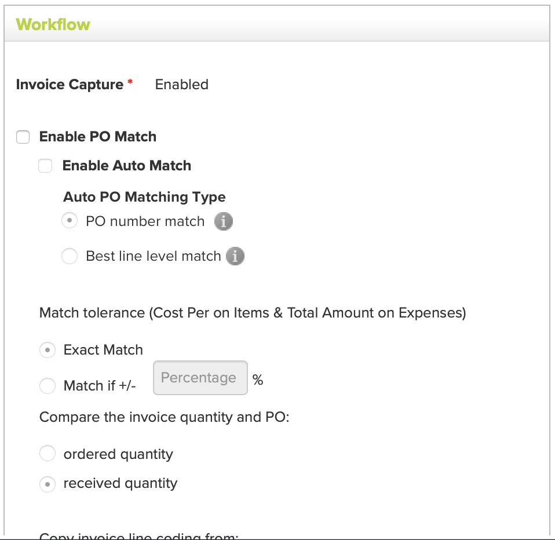Viewport: 555px width, 540px height.
Task: Click Compare the invoice quantity and PO text
Action: click(x=164, y=418)
